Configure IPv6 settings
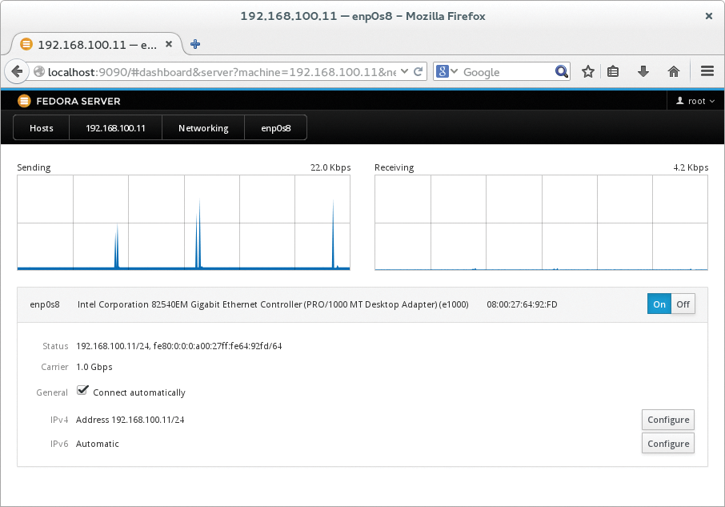The height and width of the screenshot is (507, 725). [x=667, y=443]
